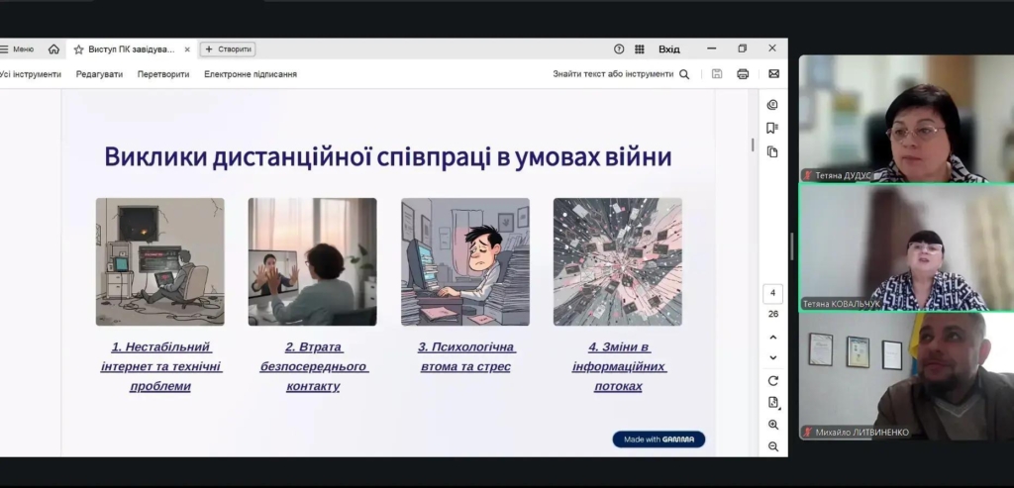Click the print icon in the toolbar
Viewport: 1014px width, 488px height.
[x=743, y=74]
